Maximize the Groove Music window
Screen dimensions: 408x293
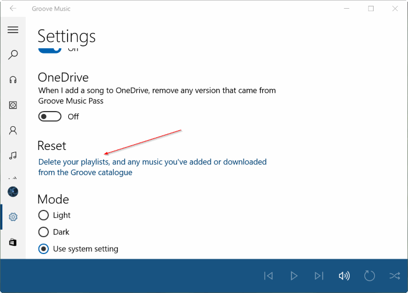pyautogui.click(x=371, y=9)
